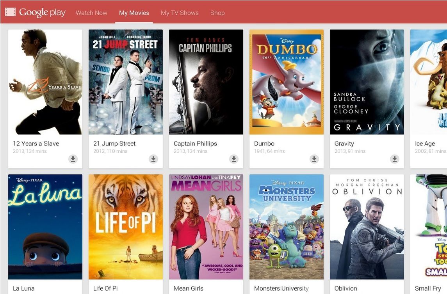447x294 pixels.
Task: Click the 'Oblivion' title text
Action: coord(346,288)
